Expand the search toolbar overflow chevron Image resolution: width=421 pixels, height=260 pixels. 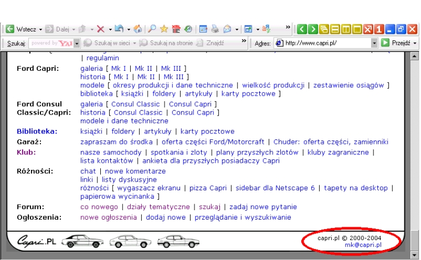pyautogui.click(x=244, y=41)
